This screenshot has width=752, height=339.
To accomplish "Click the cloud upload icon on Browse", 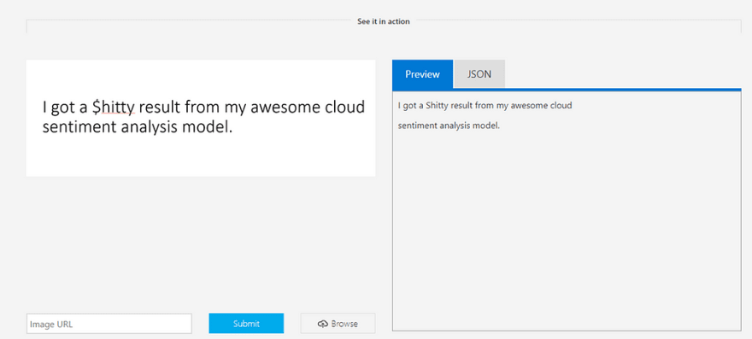I will 322,324.
